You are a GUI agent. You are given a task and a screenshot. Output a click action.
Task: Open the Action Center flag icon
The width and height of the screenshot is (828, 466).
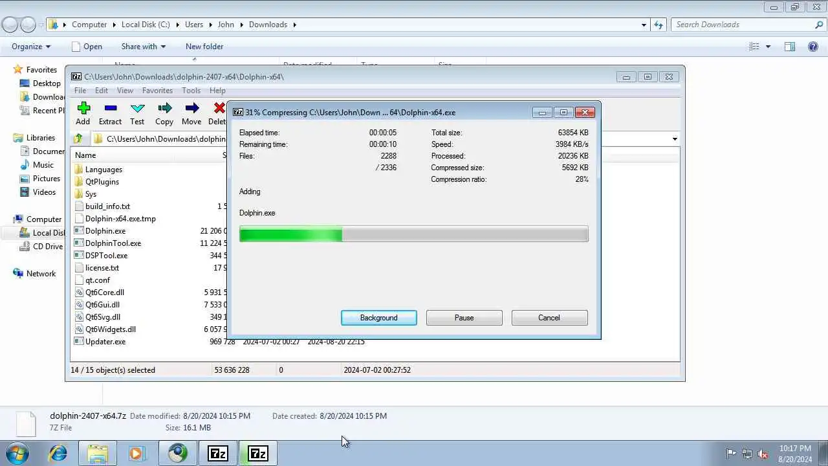[731, 454]
